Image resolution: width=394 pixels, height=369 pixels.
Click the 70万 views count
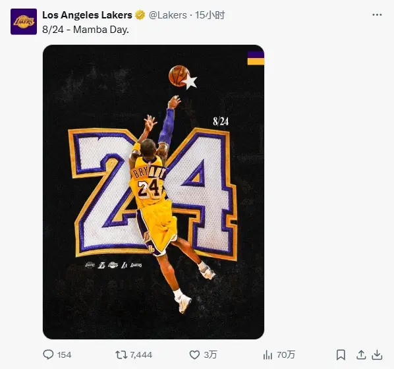point(286,355)
